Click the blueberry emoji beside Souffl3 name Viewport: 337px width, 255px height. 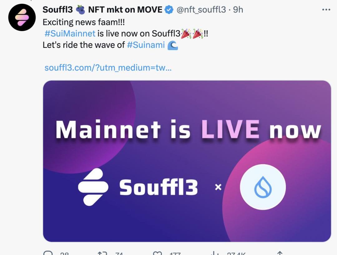coord(81,10)
